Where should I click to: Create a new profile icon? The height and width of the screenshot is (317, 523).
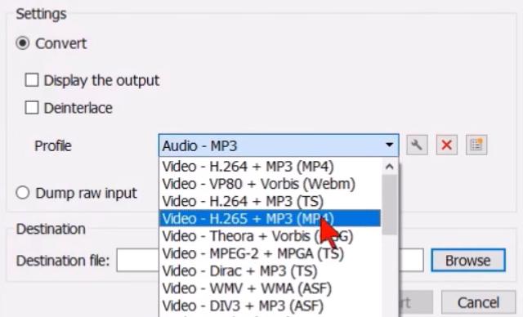(x=476, y=145)
